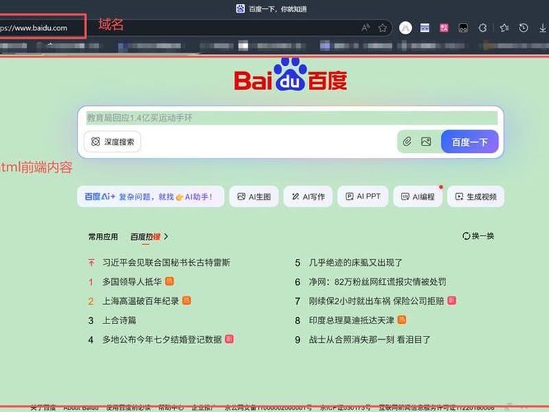Click the pink extension icon in toolbar
The height and width of the screenshot is (412, 549).
(x=444, y=28)
